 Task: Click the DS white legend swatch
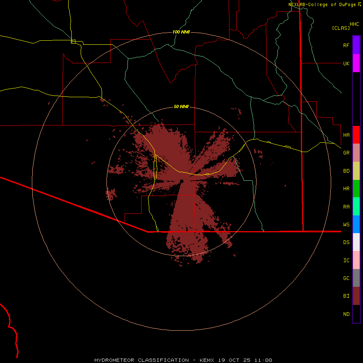(x=356, y=242)
